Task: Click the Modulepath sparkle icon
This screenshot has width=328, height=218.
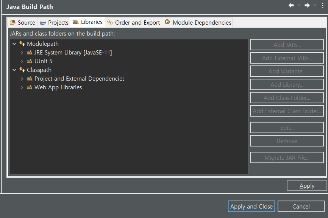Action: click(22, 44)
